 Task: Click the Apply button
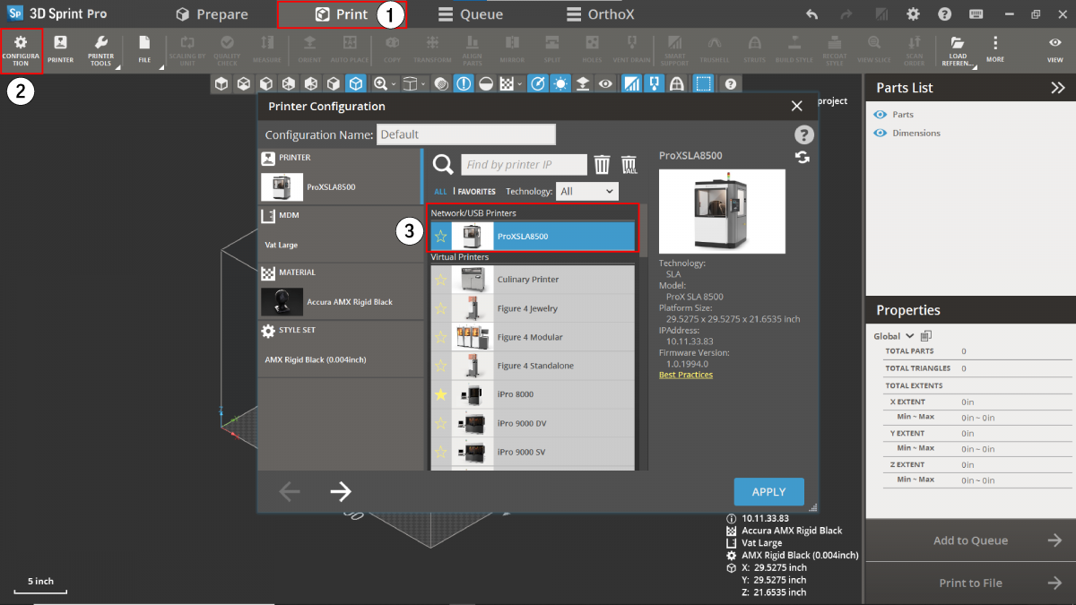click(768, 491)
